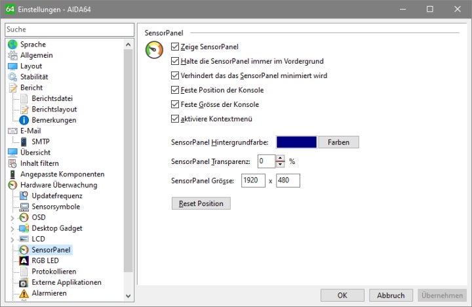
Task: Disable aktiviere Kontextmenü checkbox
Action: 174,119
